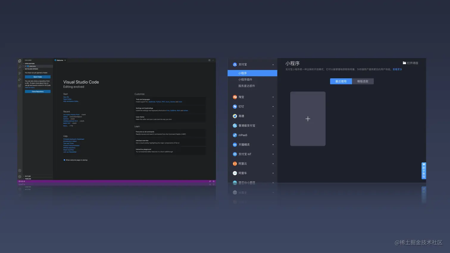Open Run and Debug view in VS Code

20,79
